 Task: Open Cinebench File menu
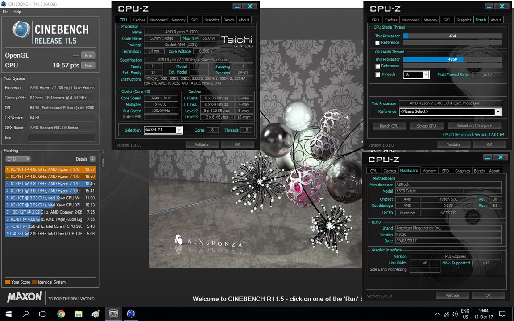coord(5,12)
